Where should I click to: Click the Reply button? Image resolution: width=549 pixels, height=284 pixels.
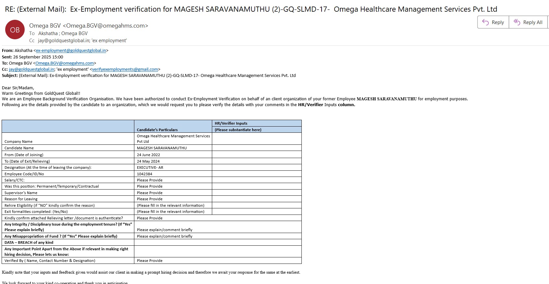pos(493,22)
